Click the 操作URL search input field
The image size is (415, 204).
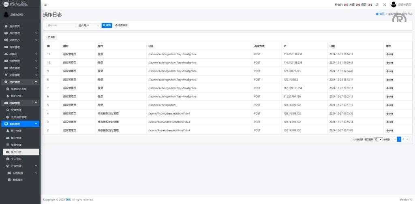(x=61, y=25)
